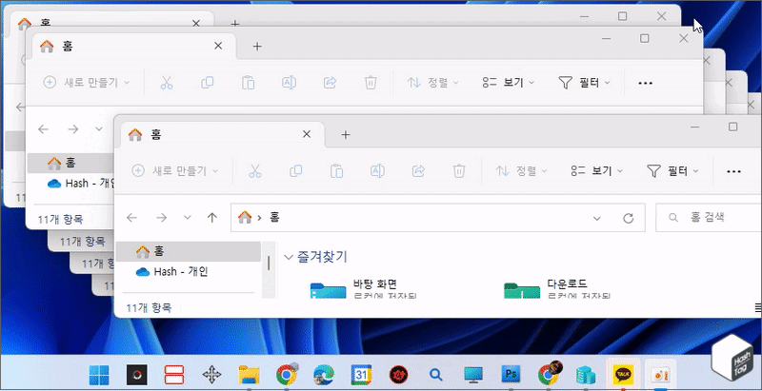Viewport: 762px width, 391px height.
Task: Open 정렬 dropdown in second Explorer window
Action: [432, 83]
